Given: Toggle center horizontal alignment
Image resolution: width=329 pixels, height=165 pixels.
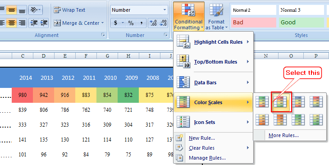Looking at the screenshot, I should 12,23.
